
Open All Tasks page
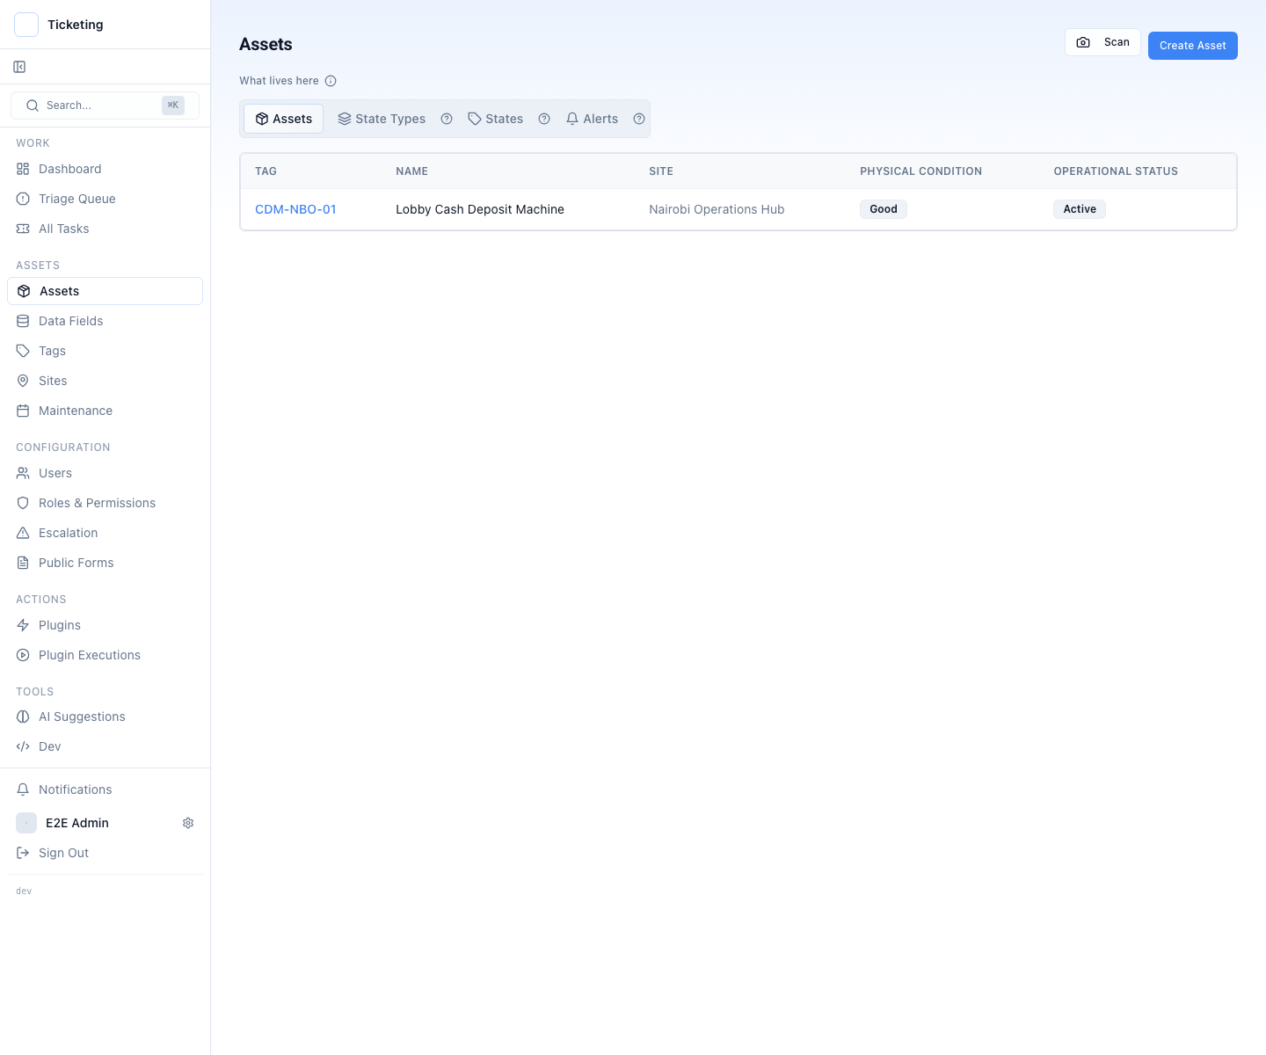(105, 229)
